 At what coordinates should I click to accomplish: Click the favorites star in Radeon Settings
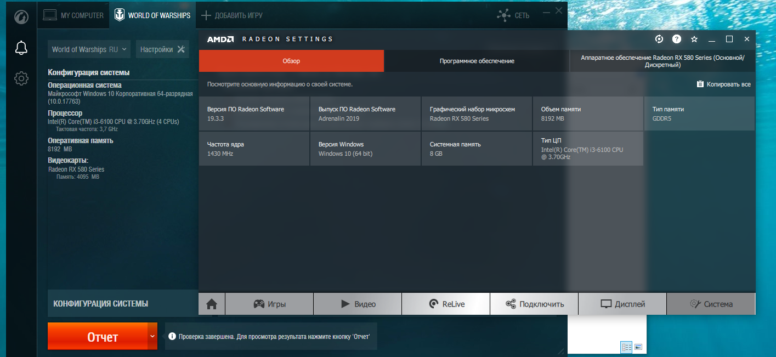click(x=694, y=39)
